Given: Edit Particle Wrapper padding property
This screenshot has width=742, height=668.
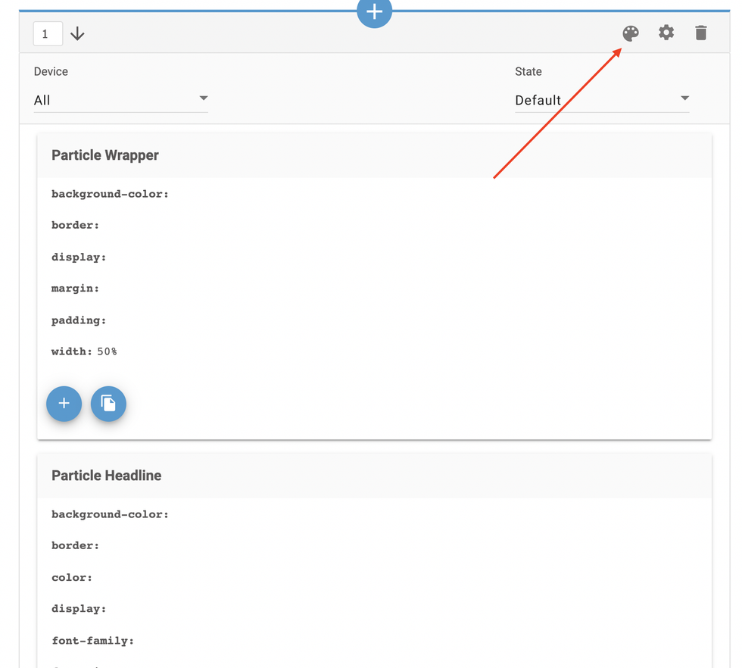Looking at the screenshot, I should [79, 320].
